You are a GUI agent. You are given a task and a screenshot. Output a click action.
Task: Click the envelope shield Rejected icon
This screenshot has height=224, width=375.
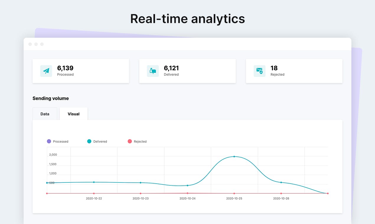[x=260, y=71]
